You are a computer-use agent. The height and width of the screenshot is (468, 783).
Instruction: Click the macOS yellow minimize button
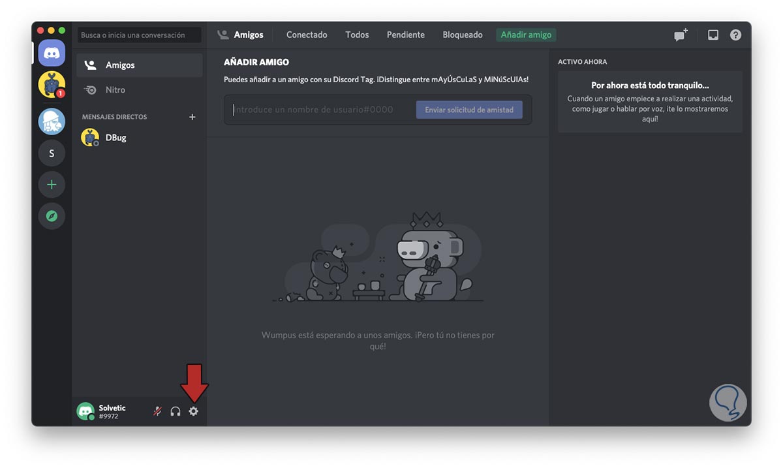(51, 30)
